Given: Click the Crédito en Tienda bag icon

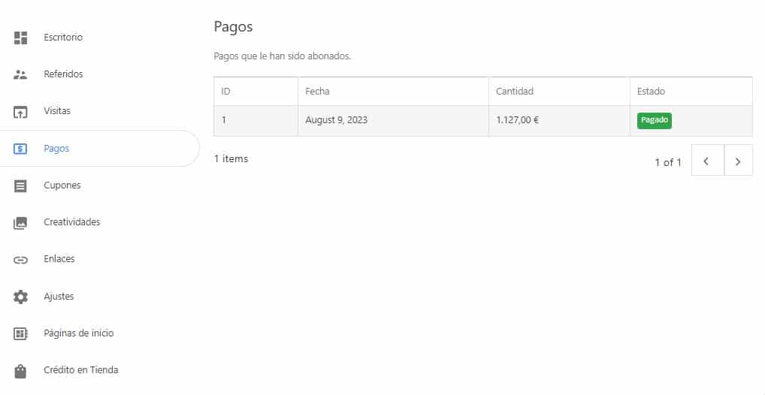Looking at the screenshot, I should click(x=20, y=371).
